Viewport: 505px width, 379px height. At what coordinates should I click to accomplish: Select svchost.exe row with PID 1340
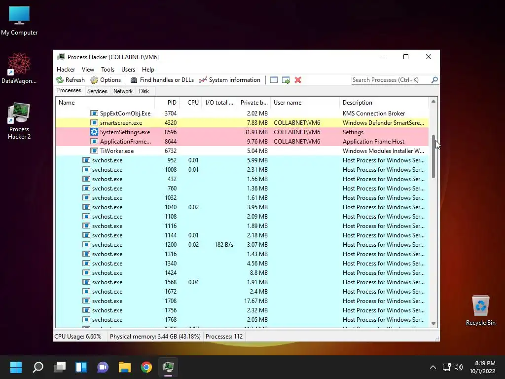coord(242,264)
